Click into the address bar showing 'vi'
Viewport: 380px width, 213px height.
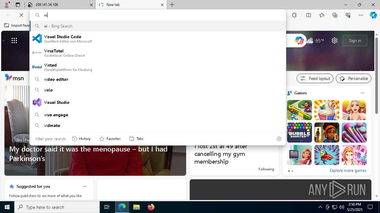[x=157, y=15]
